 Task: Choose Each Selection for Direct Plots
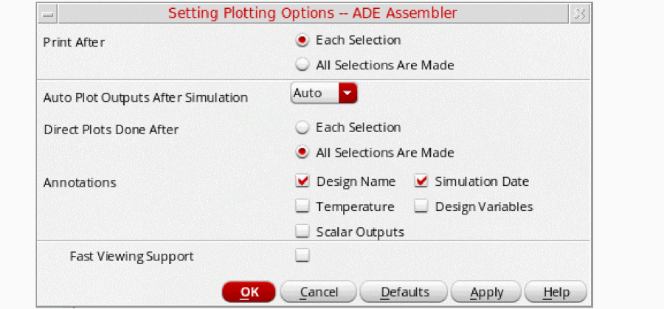pos(302,128)
